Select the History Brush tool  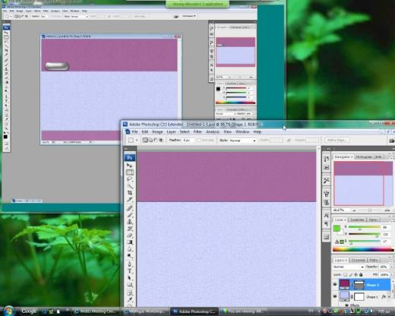tap(130, 229)
